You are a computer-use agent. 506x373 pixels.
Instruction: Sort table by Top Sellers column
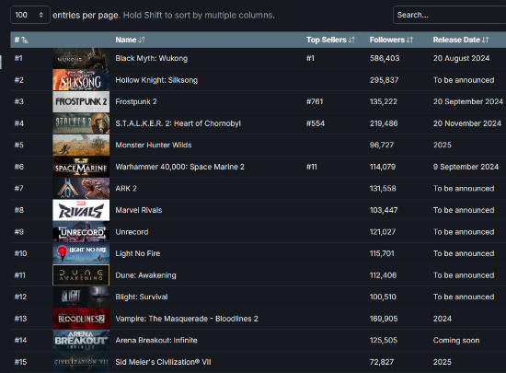330,40
